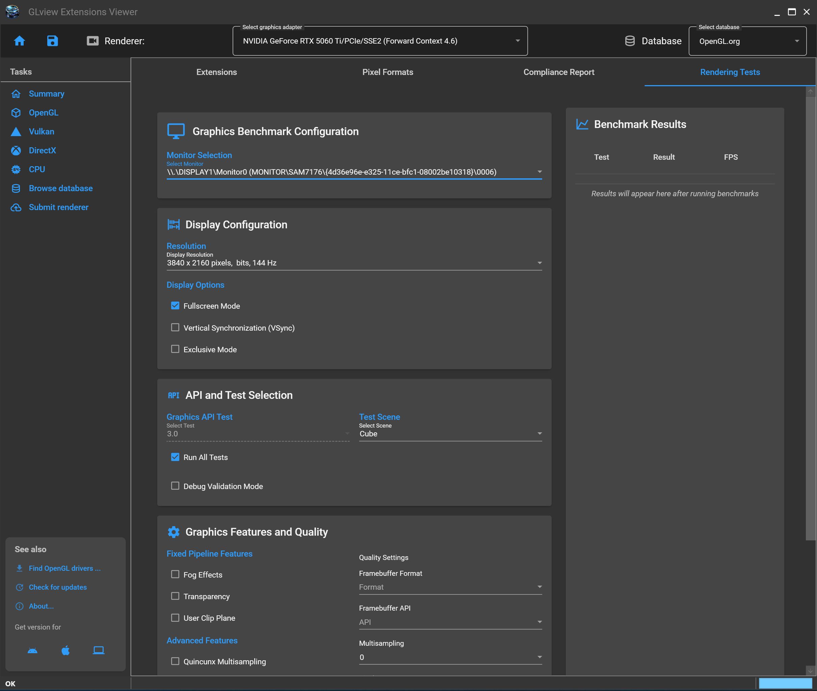Click the Submit renderer cloud icon
817x691 pixels.
pyautogui.click(x=16, y=207)
